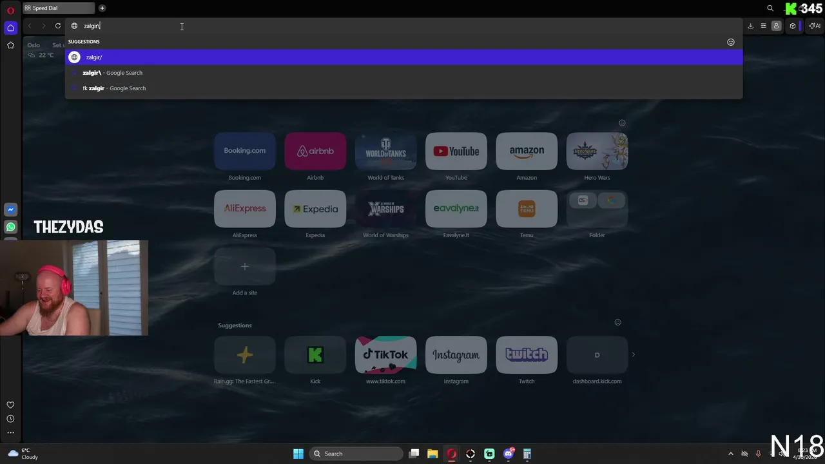The height and width of the screenshot is (464, 825).
Task: Open history clock icon in sidebar
Action: (10, 419)
